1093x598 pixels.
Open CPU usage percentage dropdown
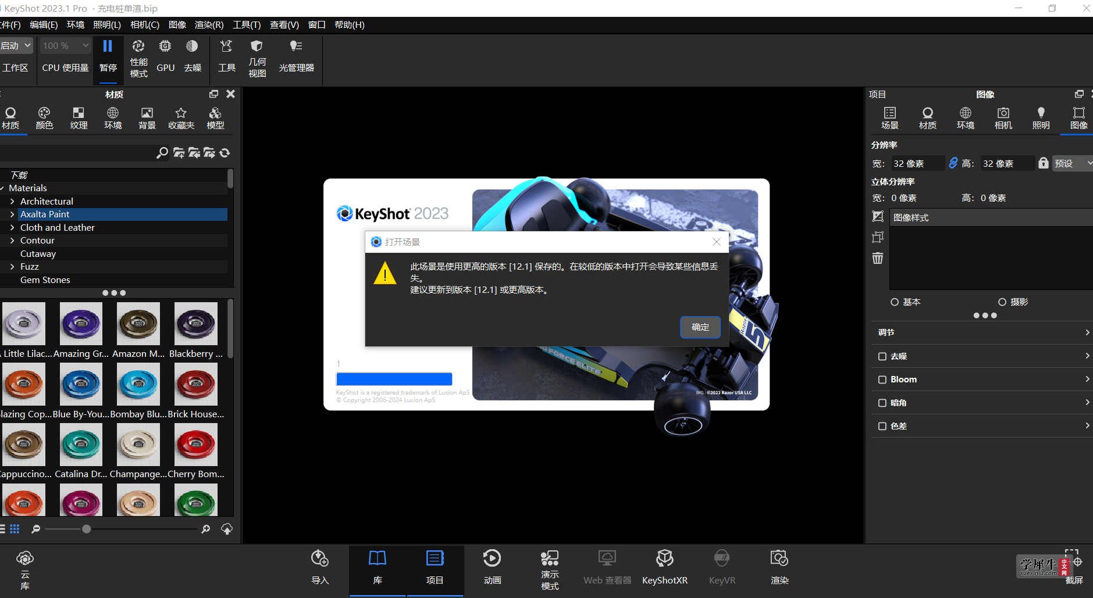(65, 45)
